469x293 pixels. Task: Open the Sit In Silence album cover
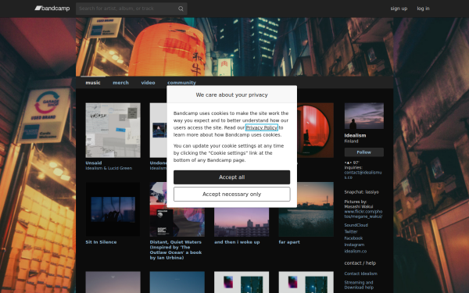click(113, 209)
